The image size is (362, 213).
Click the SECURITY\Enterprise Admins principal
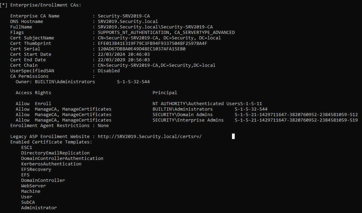(x=188, y=120)
